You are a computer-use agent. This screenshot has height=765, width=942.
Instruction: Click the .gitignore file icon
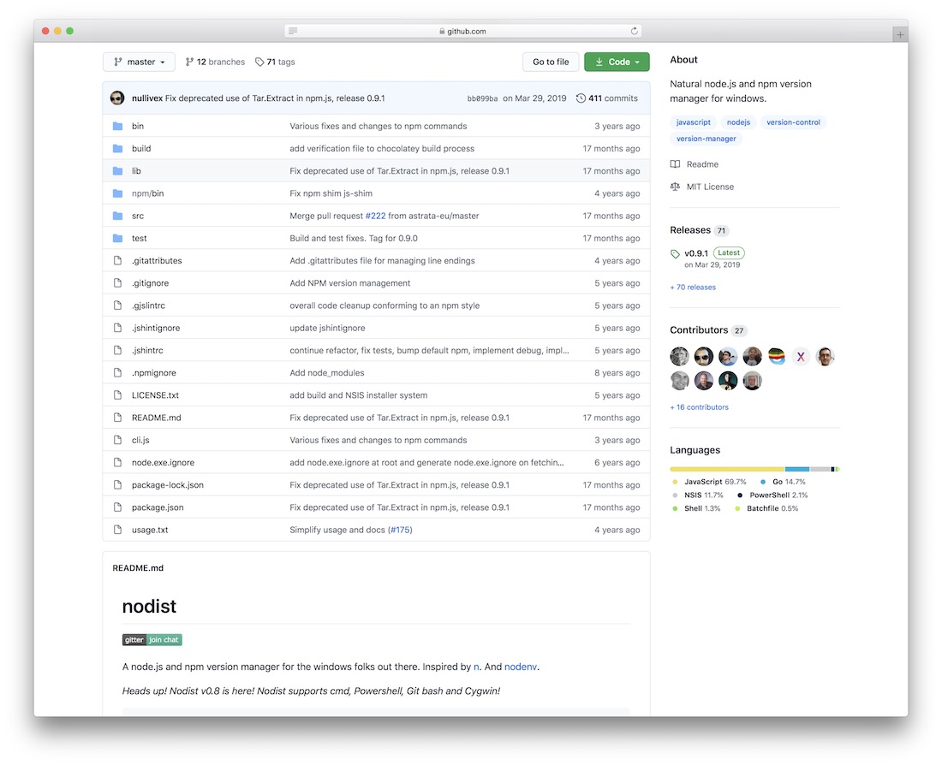(x=118, y=283)
